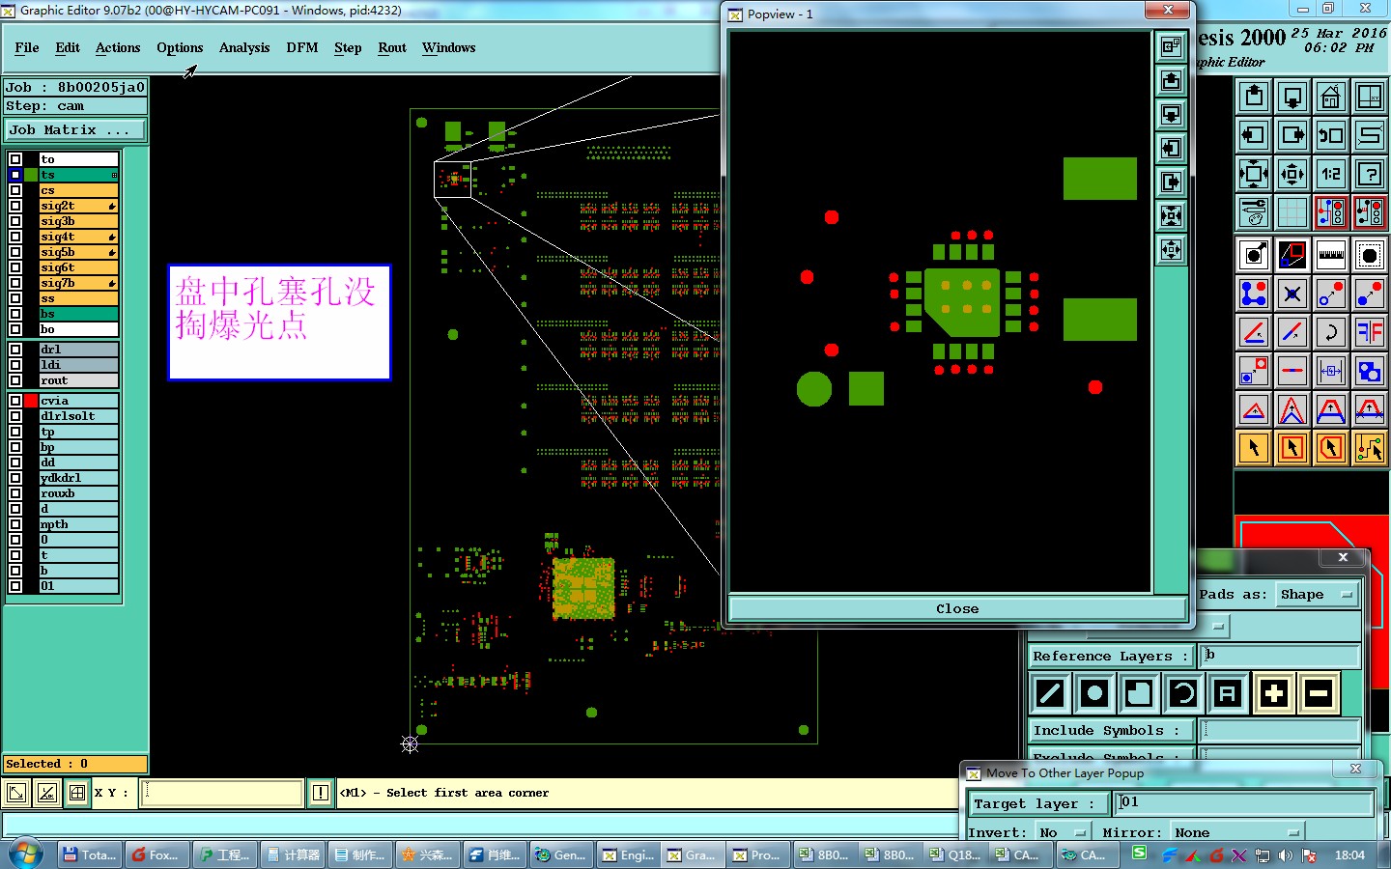The width and height of the screenshot is (1391, 869).
Task: Click the 1:2 scale icon
Action: (1331, 174)
